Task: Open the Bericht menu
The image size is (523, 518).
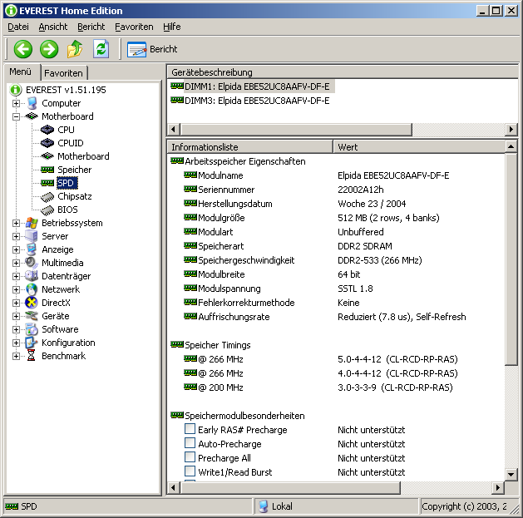Action: [91, 27]
